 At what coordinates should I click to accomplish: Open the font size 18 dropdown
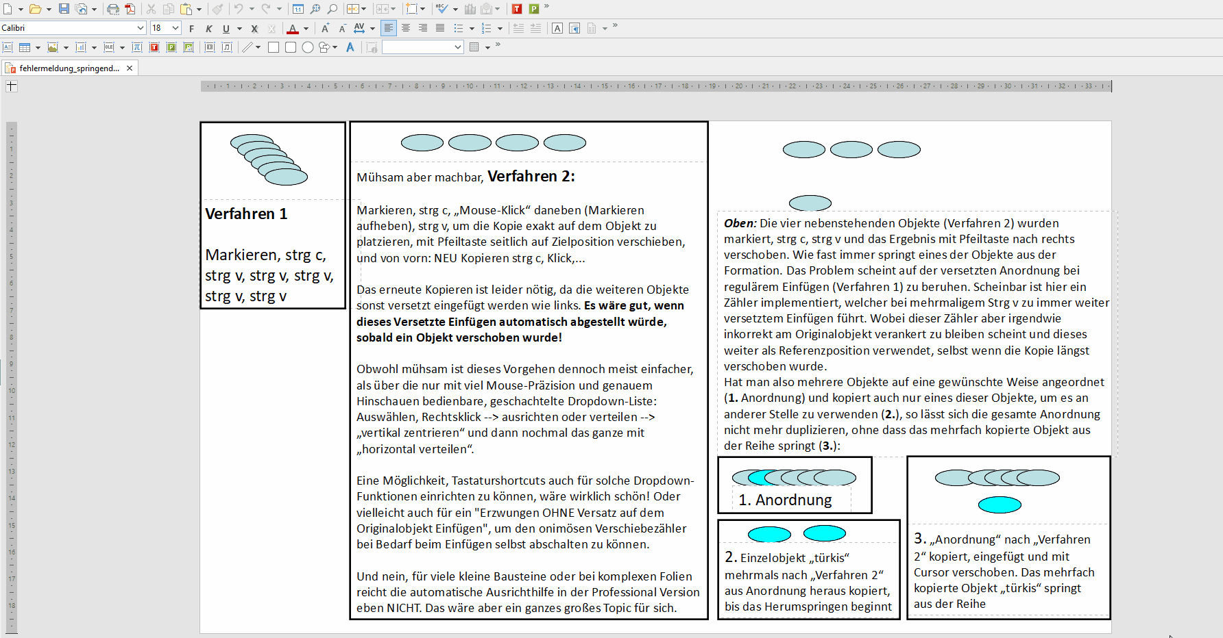[x=175, y=28]
